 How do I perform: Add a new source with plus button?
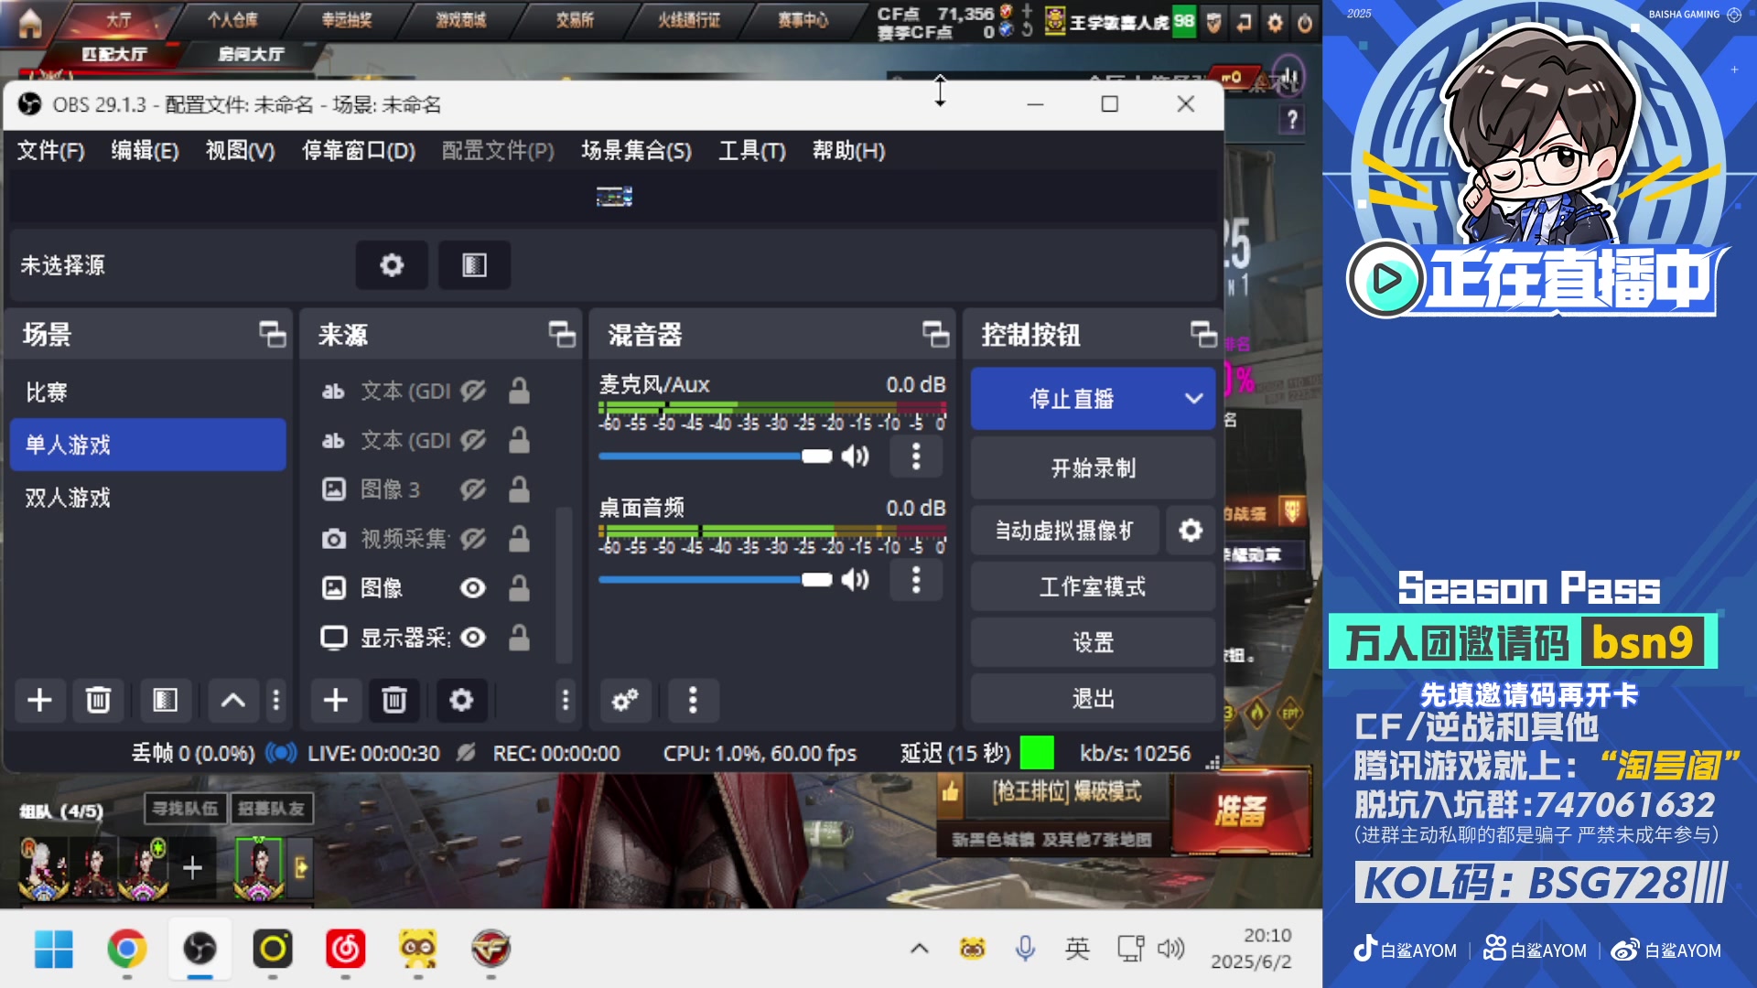(x=336, y=701)
